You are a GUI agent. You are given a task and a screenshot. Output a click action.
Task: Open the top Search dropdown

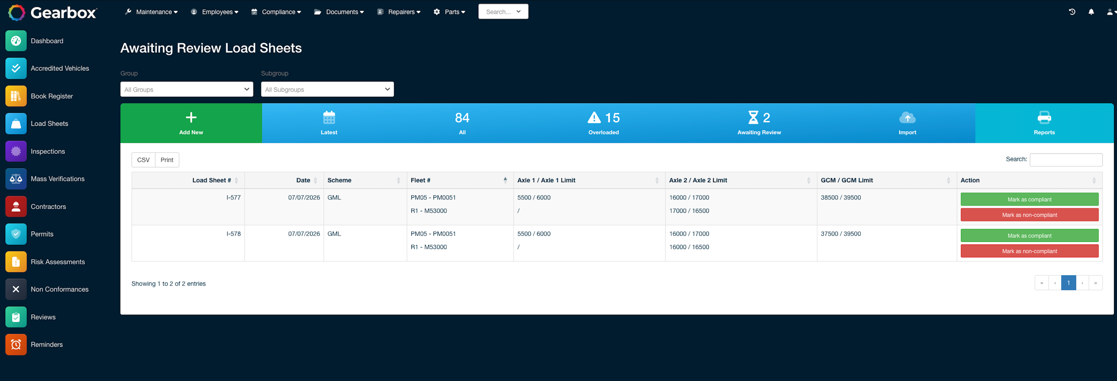(503, 12)
